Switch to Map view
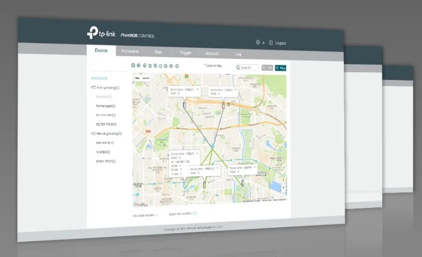Image resolution: width=422 pixels, height=257 pixels. [x=280, y=68]
